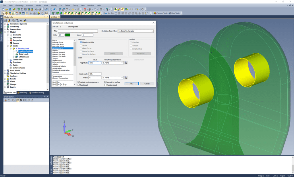Select the Print icon in the toolbar
The image size is (294, 177).
click(x=40, y=9)
